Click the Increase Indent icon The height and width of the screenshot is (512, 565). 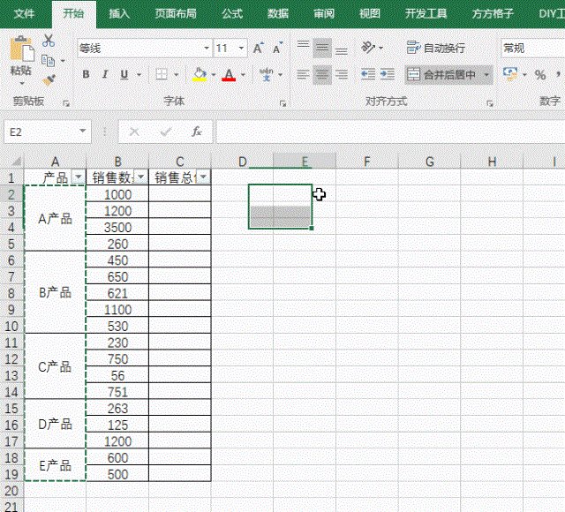(388, 75)
